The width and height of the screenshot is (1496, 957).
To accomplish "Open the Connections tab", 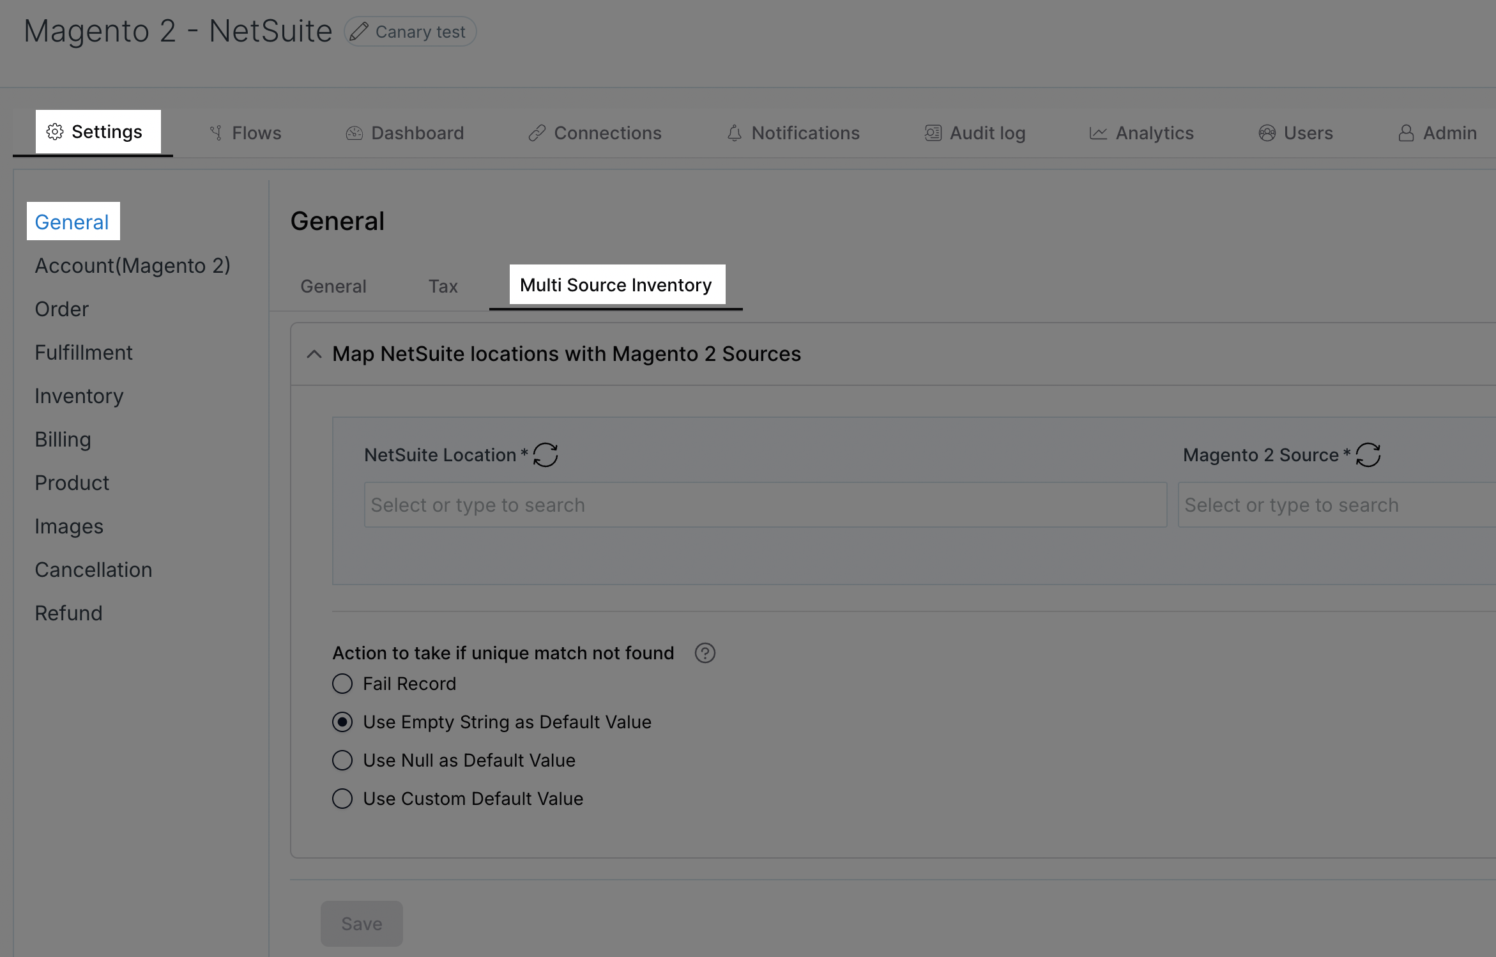I will point(595,133).
